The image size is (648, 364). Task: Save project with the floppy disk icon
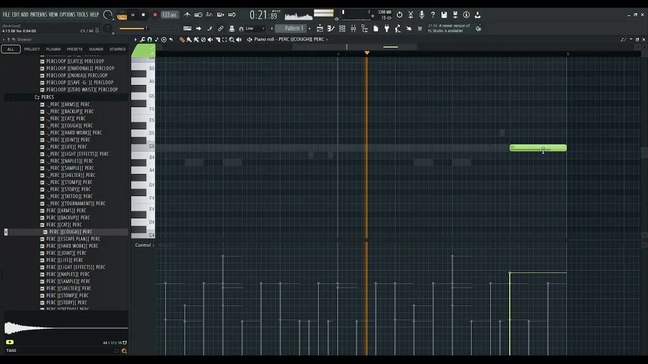pos(444,15)
